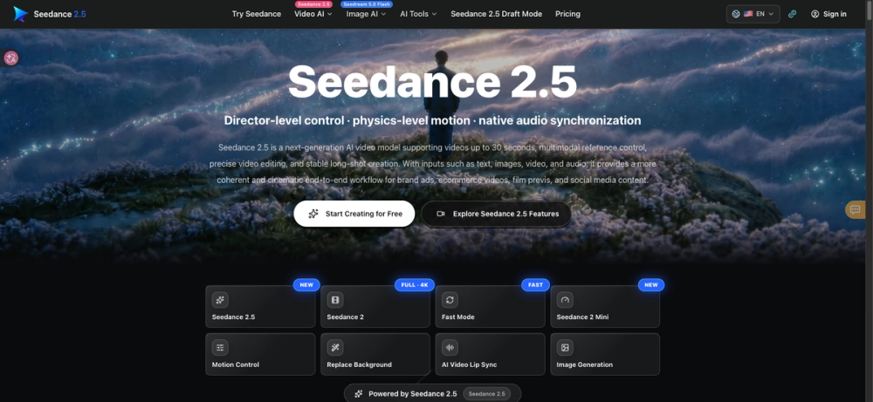The width and height of the screenshot is (873, 402).
Task: Click the Director-level control tagline text
Action: pos(433,120)
